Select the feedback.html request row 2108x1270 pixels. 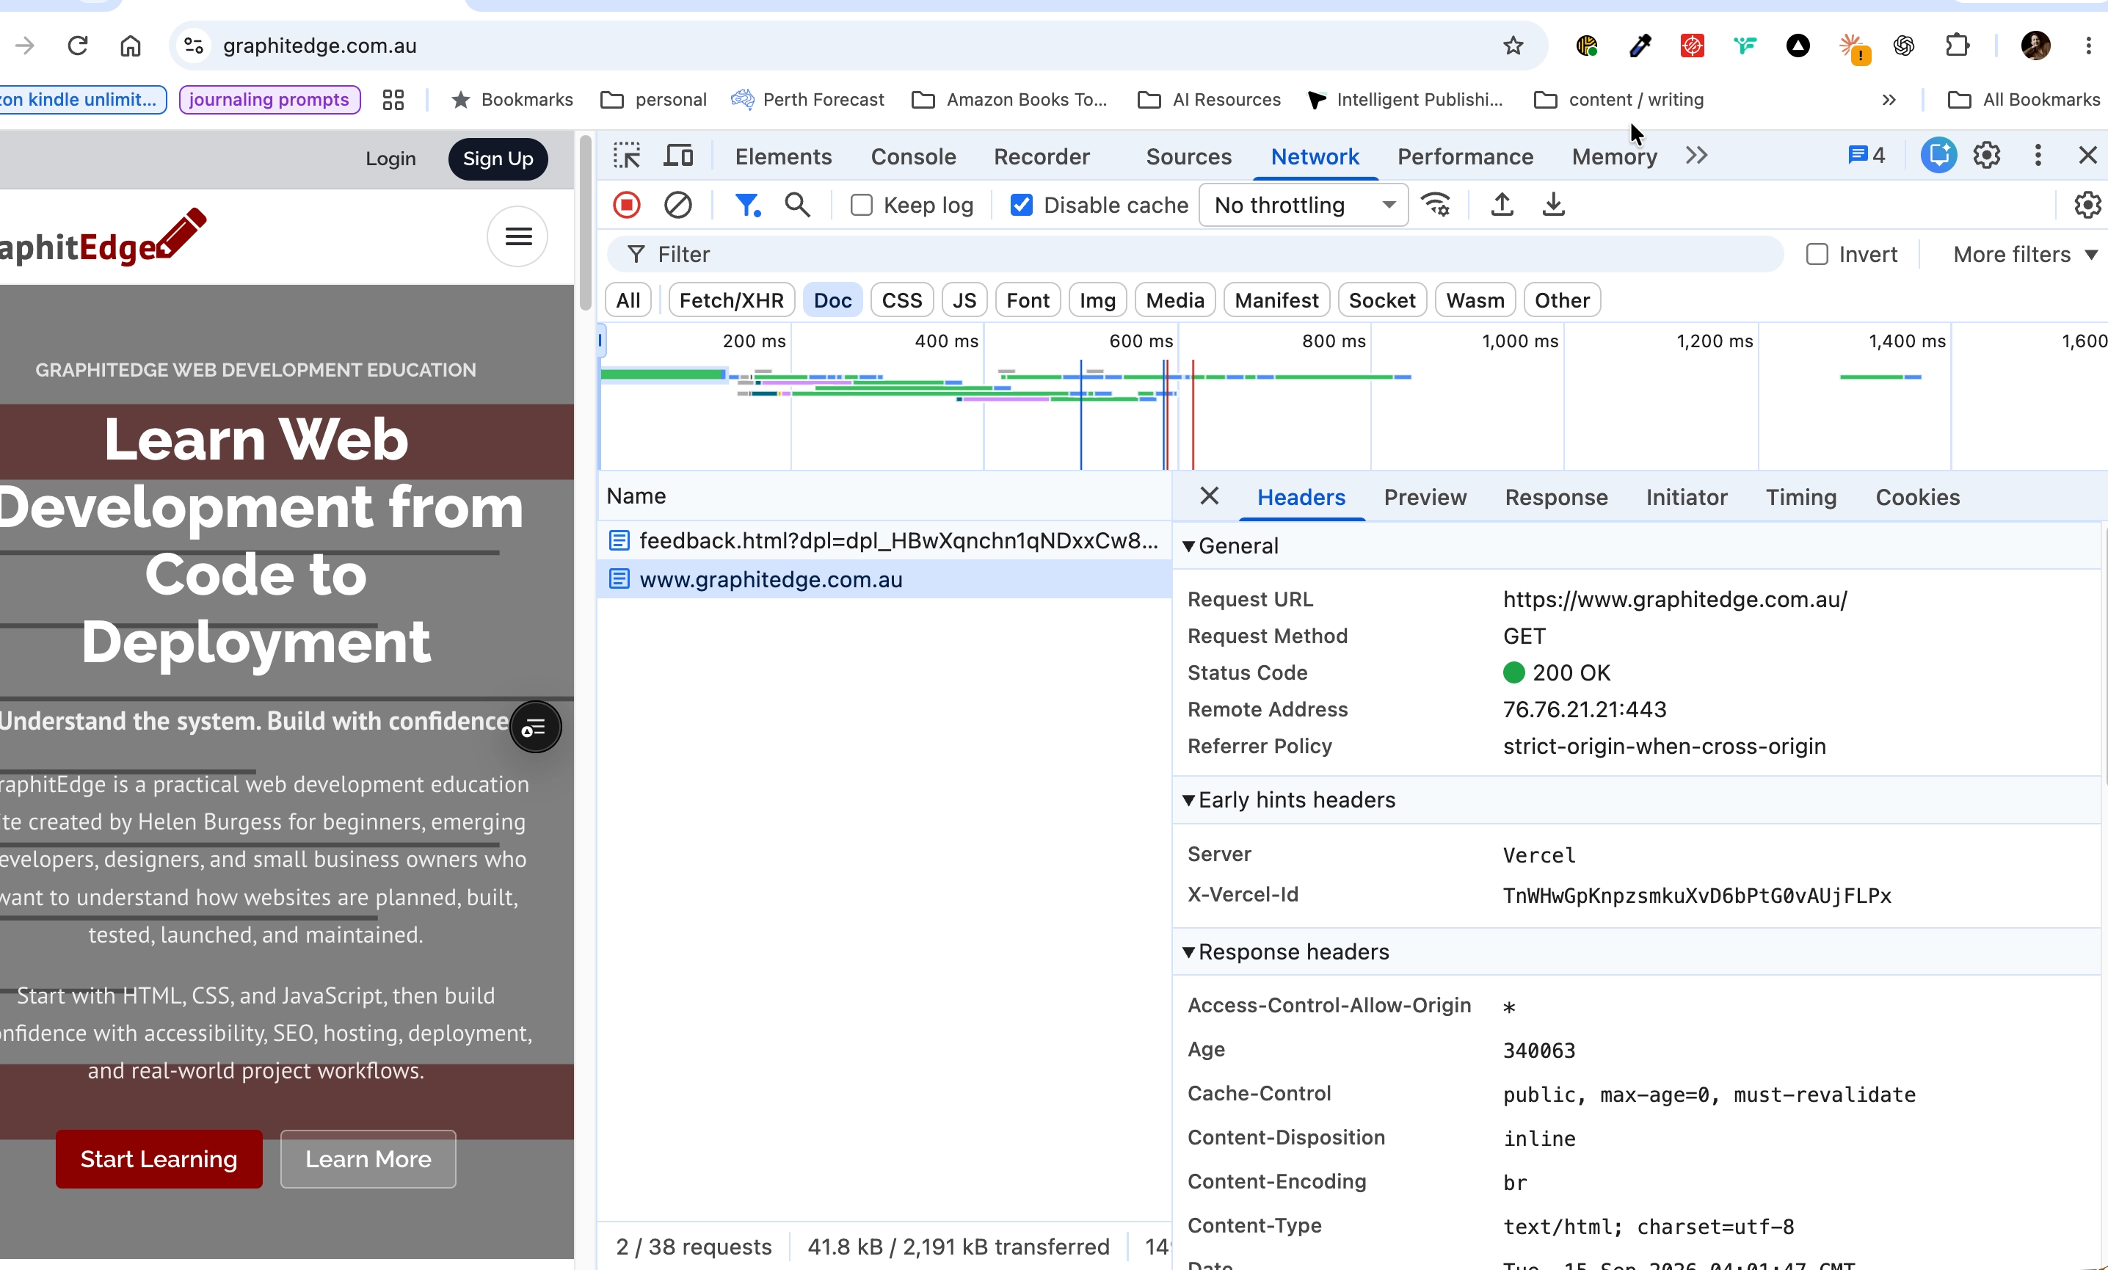tap(884, 541)
